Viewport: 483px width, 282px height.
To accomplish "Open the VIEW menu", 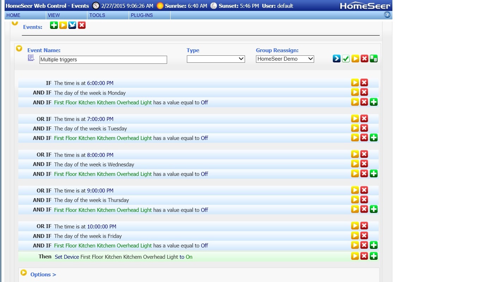I will click(x=54, y=15).
